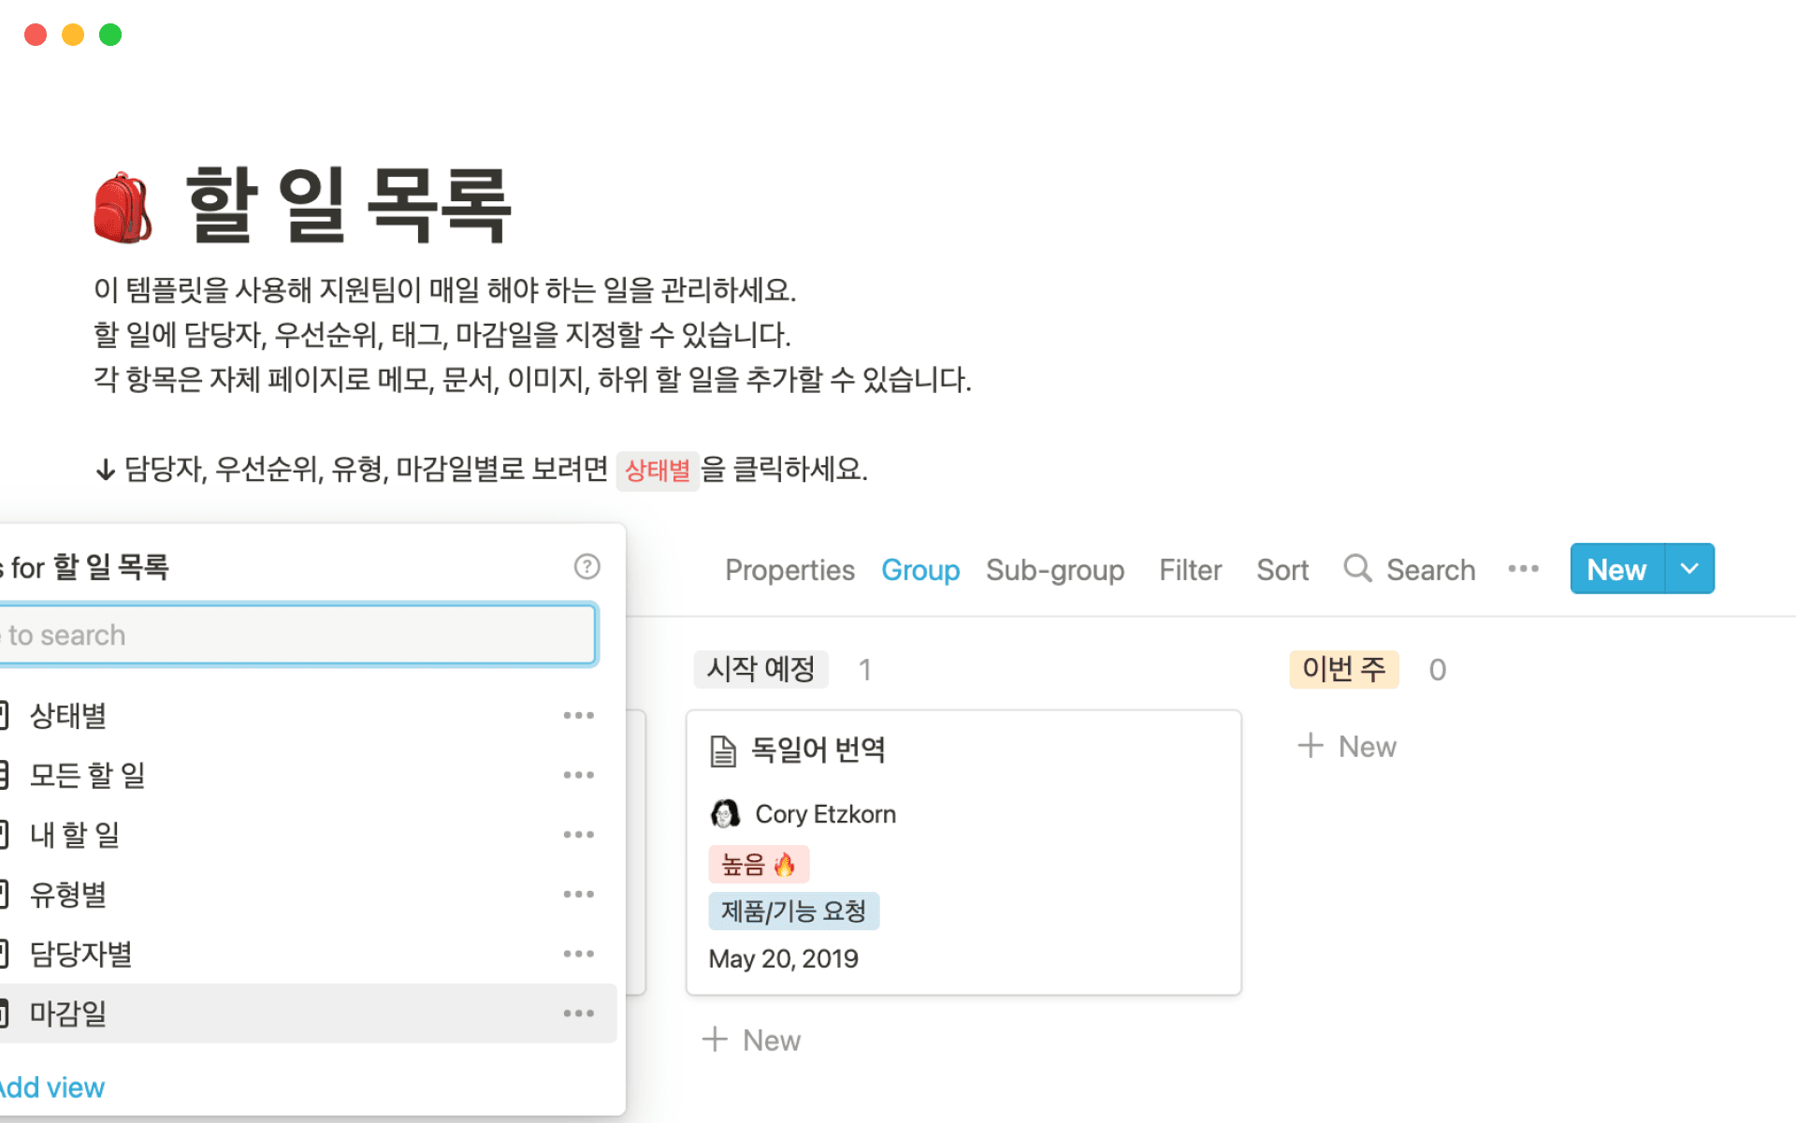Viewport: 1796px width, 1123px height.
Task: Select the 마감일 view
Action: point(68,1014)
